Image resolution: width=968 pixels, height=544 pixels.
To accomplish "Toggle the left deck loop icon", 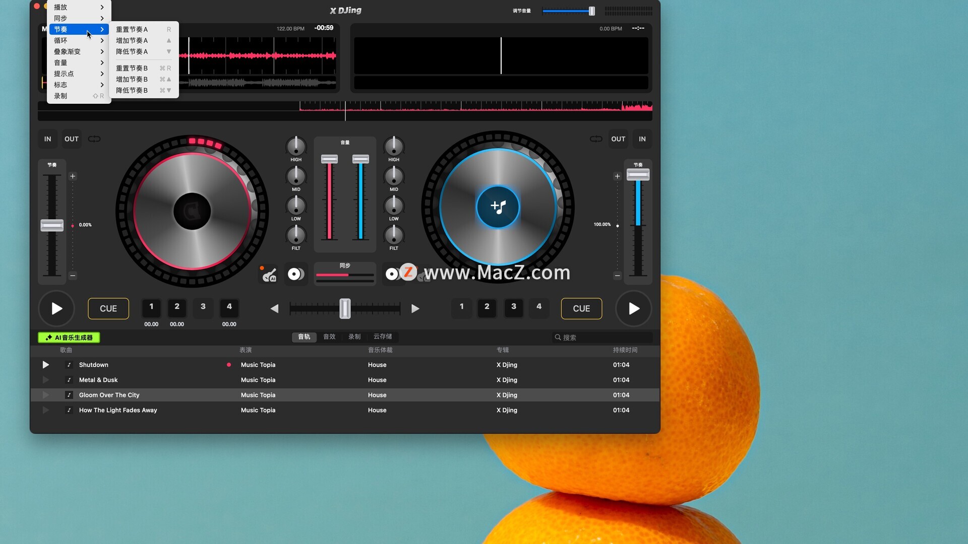I will click(x=94, y=139).
